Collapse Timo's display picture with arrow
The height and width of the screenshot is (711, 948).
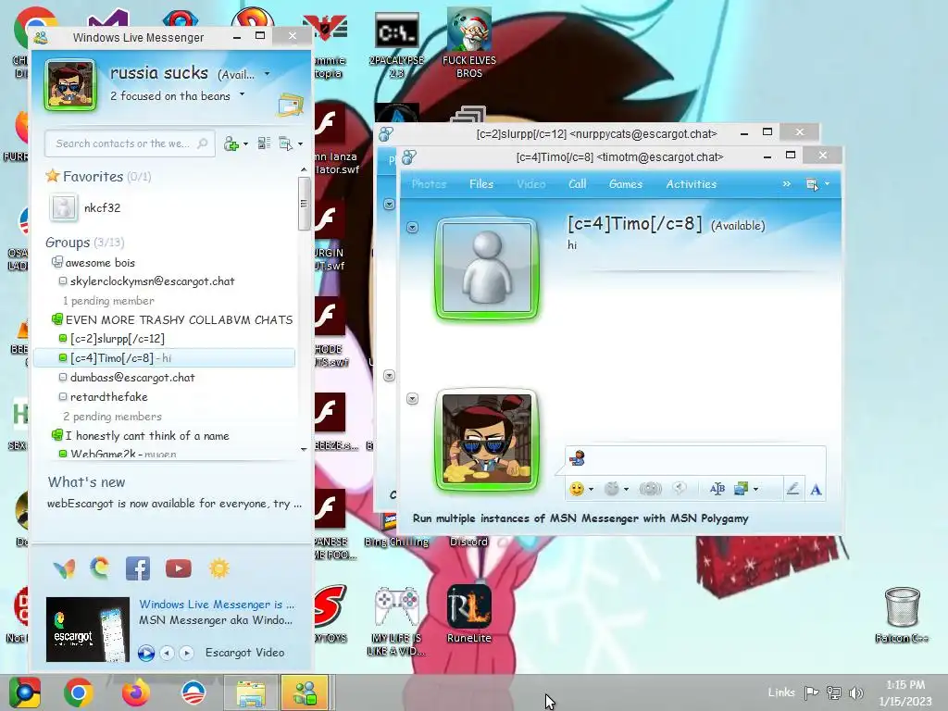click(x=412, y=228)
